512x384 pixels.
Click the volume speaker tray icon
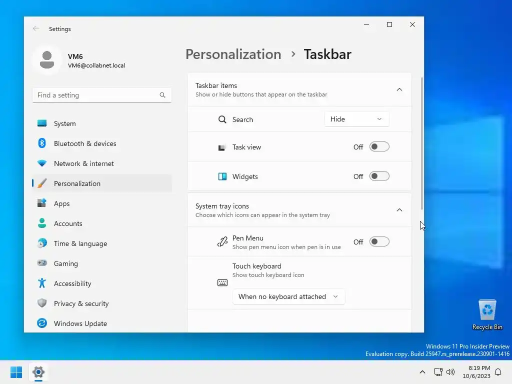(450, 372)
